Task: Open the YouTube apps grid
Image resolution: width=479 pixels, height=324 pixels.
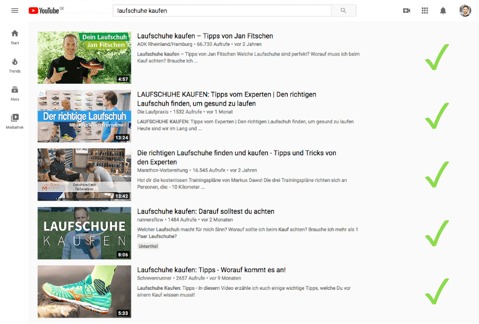Action: tap(425, 11)
